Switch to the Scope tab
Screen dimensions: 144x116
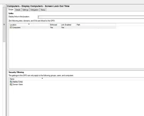[x=11, y=10]
